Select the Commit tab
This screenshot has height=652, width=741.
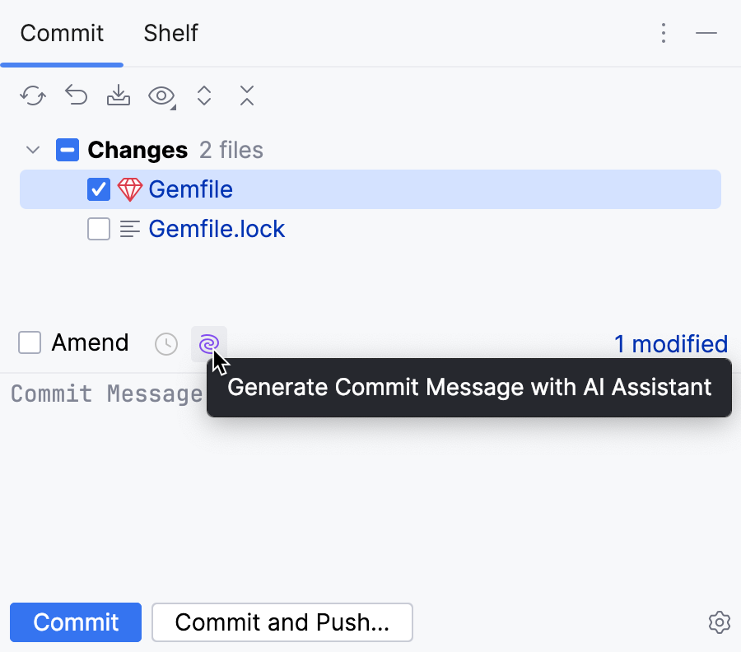(x=61, y=33)
